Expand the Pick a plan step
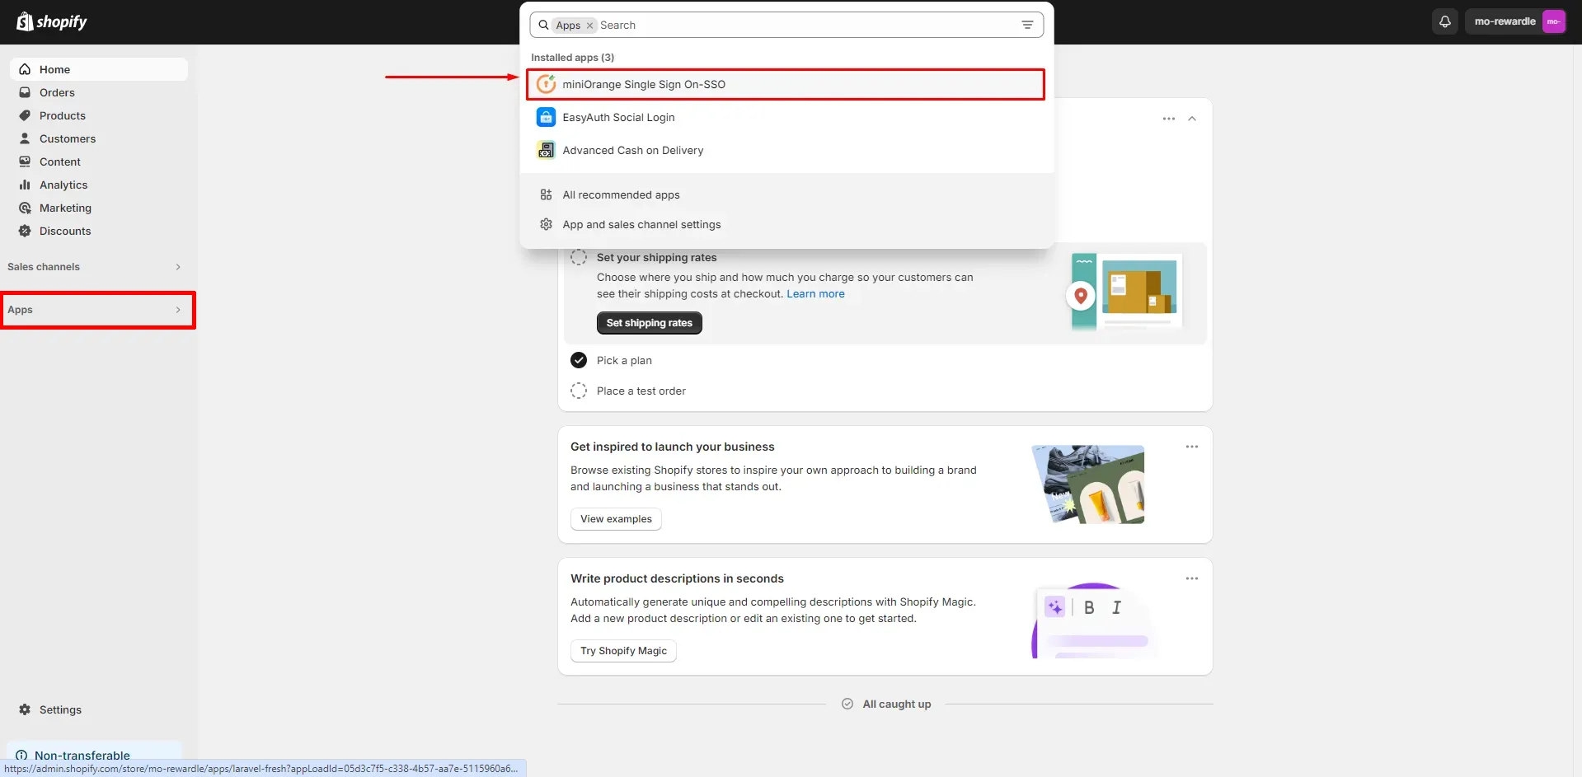 pos(624,360)
